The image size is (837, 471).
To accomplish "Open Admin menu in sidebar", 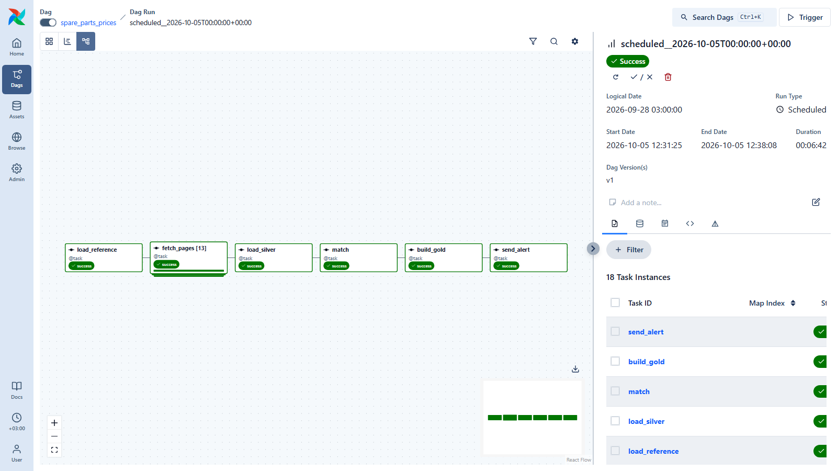I will 17,173.
